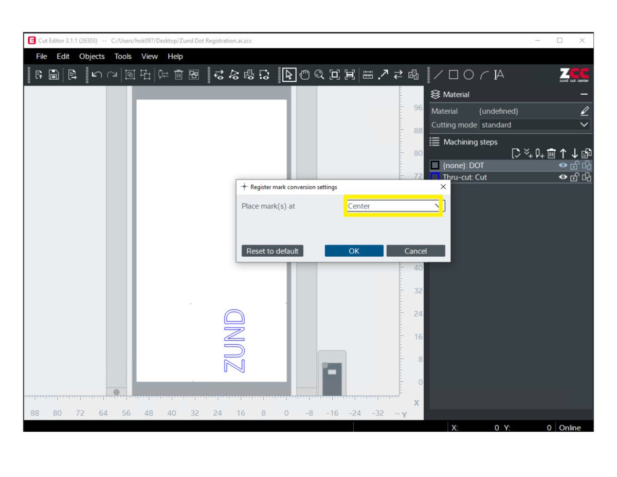Toggle the corner-nodes view icon with eye
This screenshot has width=617, height=477.
264,75
